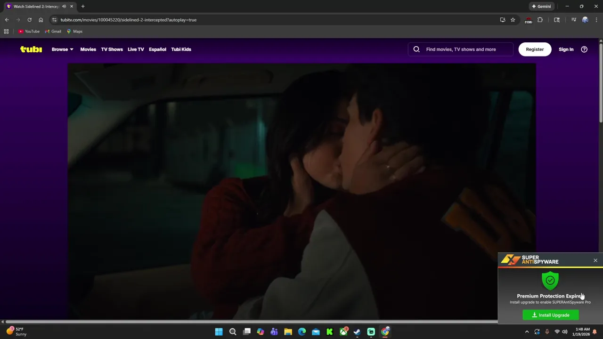Click the address bar URL

tap(128, 20)
